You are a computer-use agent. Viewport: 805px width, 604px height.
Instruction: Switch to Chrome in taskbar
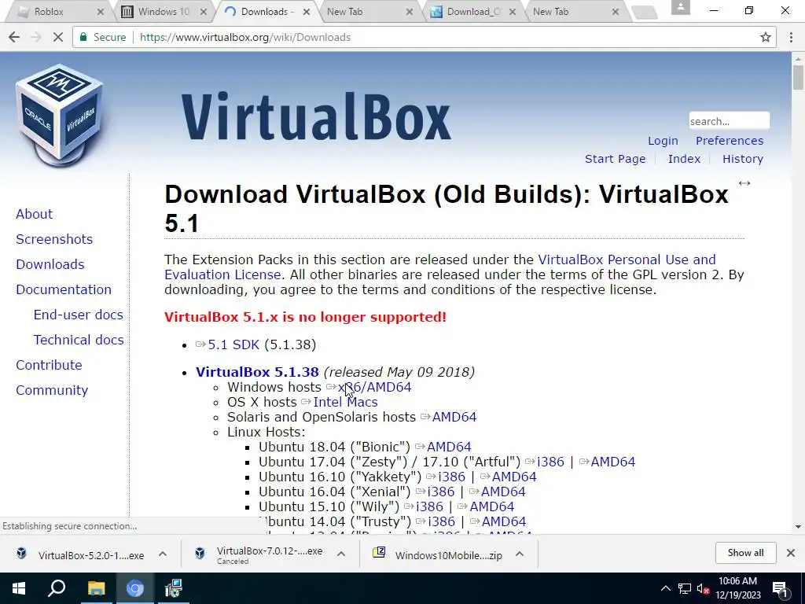(x=135, y=588)
